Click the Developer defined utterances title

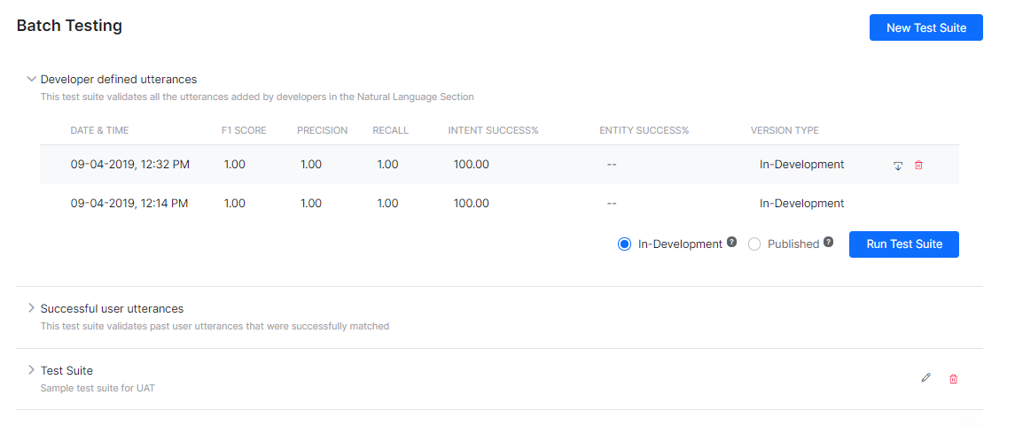click(119, 80)
